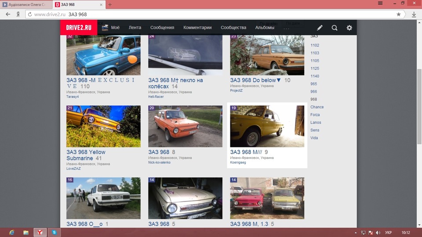Open user Nick-kovalenko profile
Image resolution: width=422 pixels, height=237 pixels.
159,162
